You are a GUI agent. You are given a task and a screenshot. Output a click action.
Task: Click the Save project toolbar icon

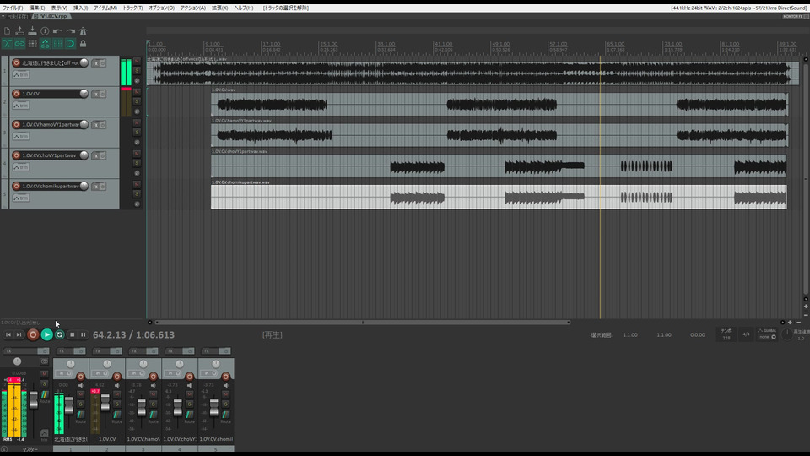pyautogui.click(x=32, y=31)
